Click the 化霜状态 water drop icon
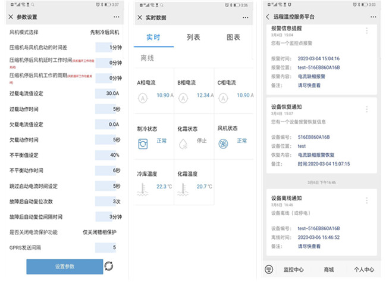 pyautogui.click(x=183, y=143)
